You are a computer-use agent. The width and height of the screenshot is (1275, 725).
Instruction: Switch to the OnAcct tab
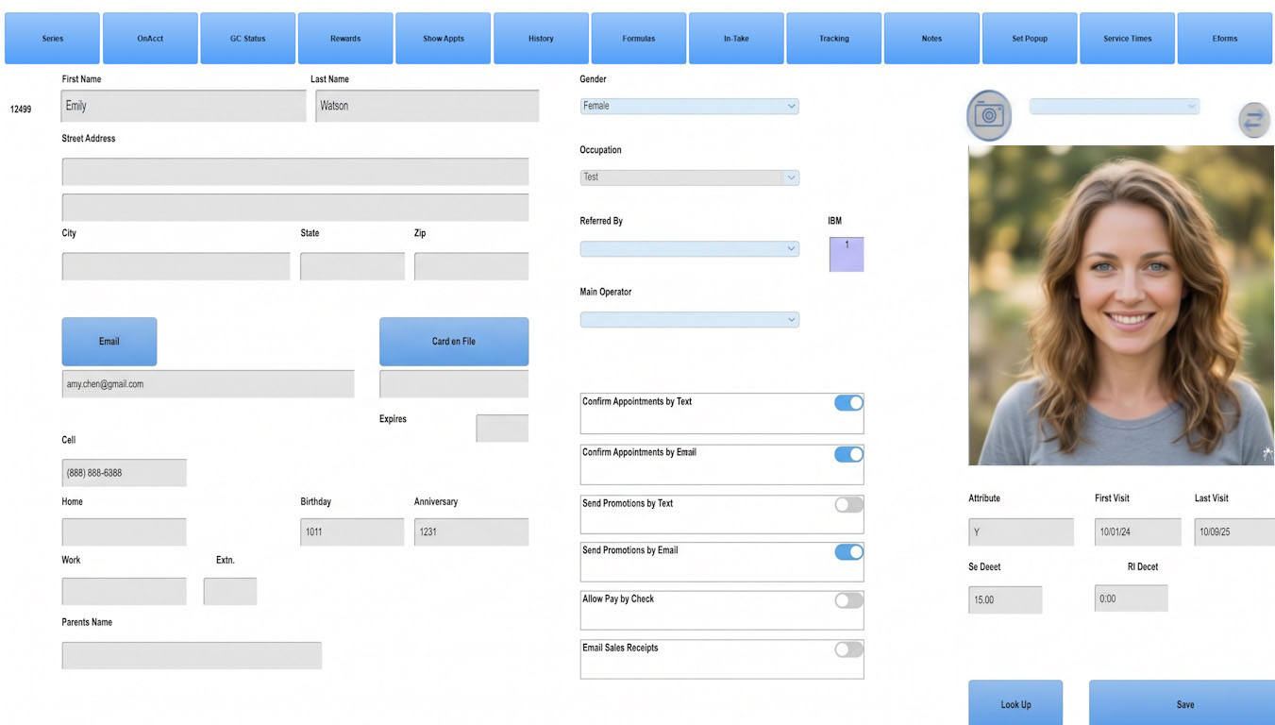[150, 39]
